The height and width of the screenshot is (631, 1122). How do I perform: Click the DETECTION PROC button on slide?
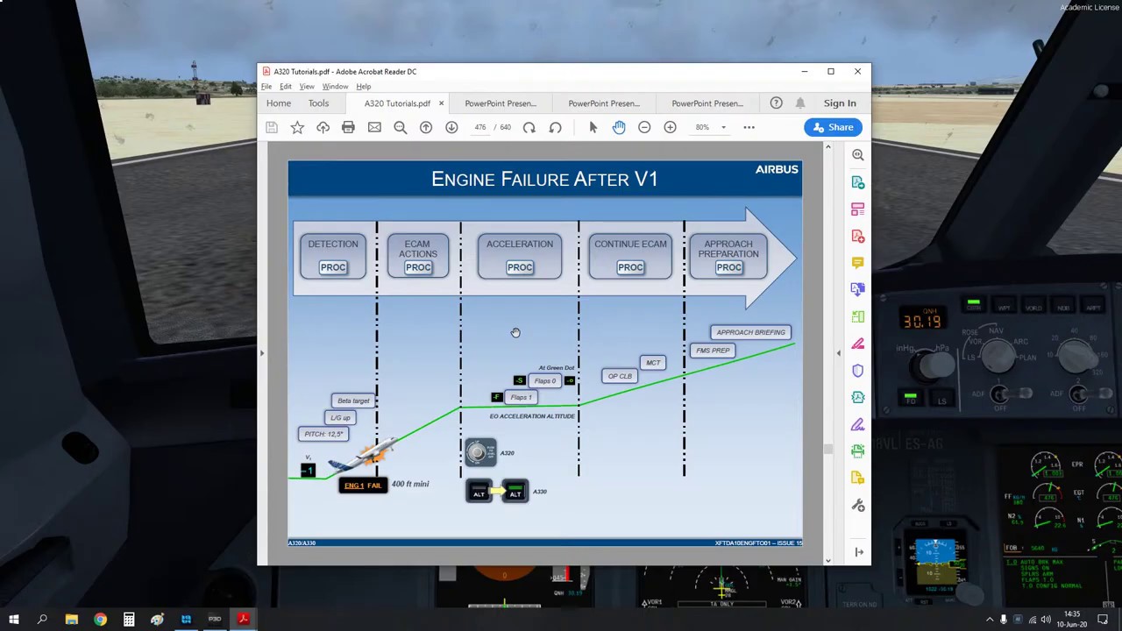pyautogui.click(x=333, y=267)
